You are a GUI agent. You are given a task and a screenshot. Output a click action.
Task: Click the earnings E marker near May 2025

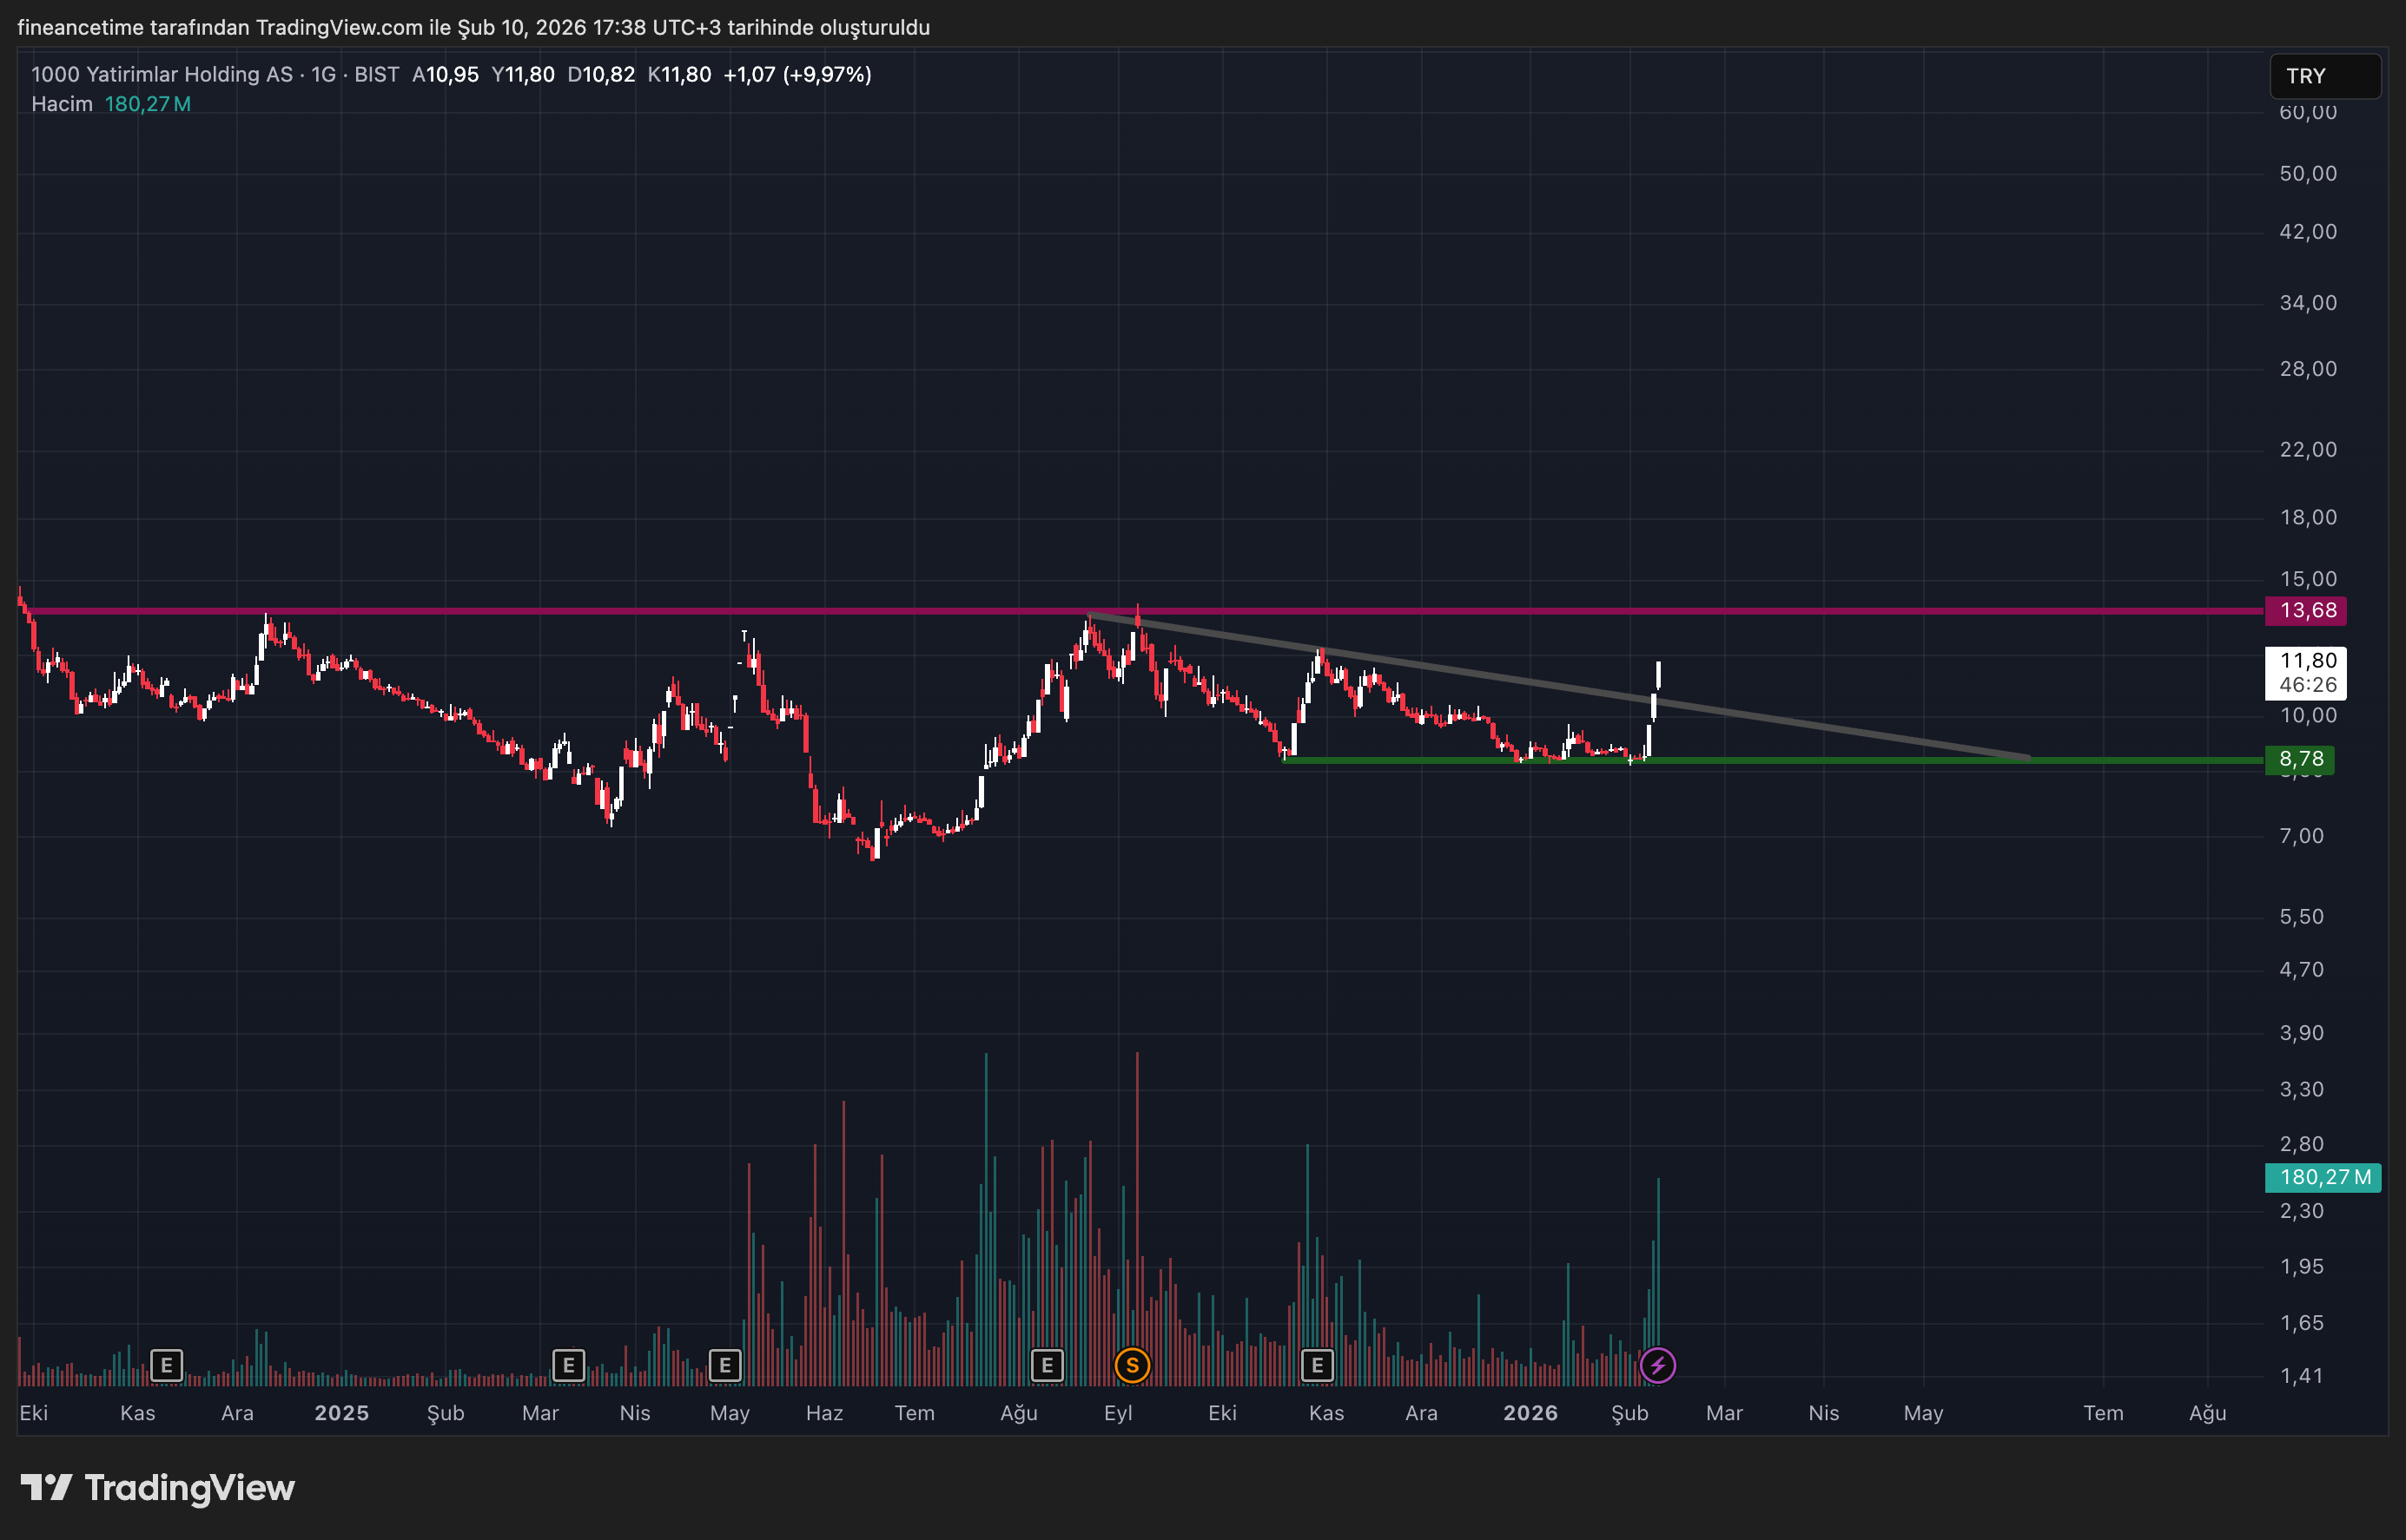724,1365
